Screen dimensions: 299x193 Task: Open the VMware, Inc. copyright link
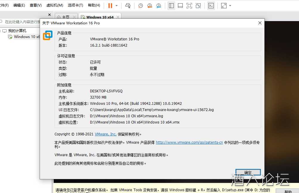click(106, 134)
